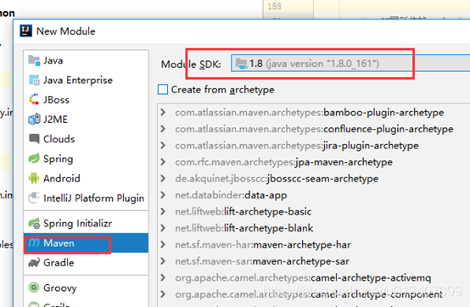Select Spring module type
Viewport: 470px width, 307px height.
(86, 159)
